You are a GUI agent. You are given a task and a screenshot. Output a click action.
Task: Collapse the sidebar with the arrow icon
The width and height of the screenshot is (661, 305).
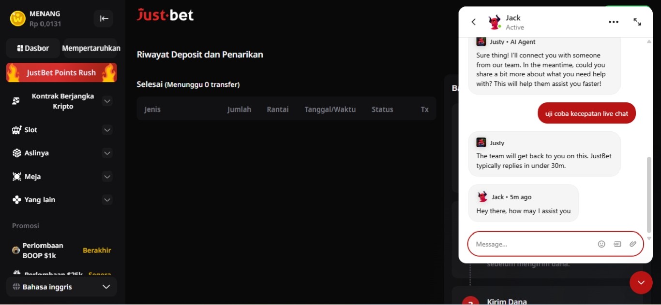pyautogui.click(x=104, y=18)
